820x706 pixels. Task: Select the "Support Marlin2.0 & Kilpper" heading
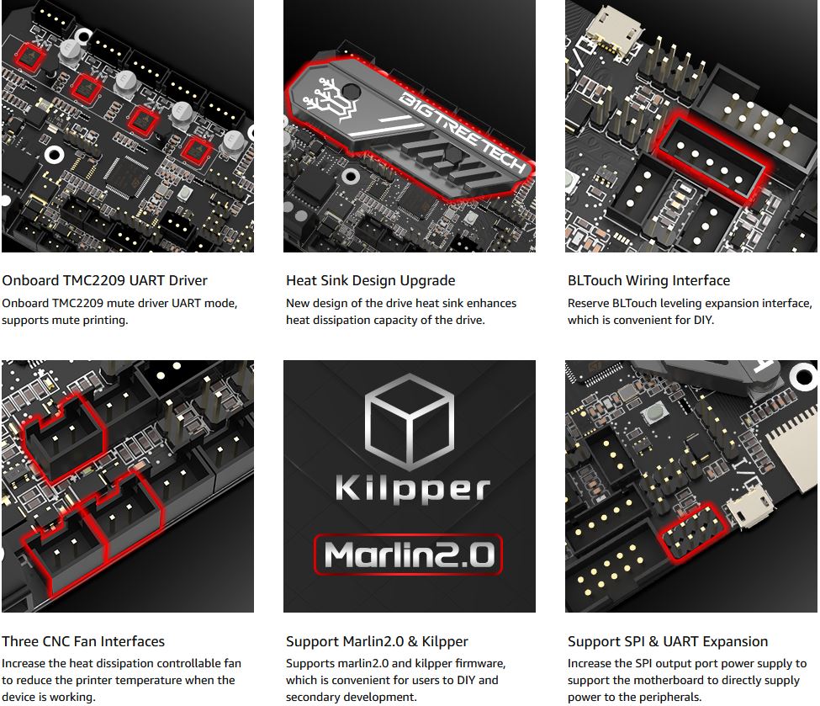pyautogui.click(x=377, y=641)
